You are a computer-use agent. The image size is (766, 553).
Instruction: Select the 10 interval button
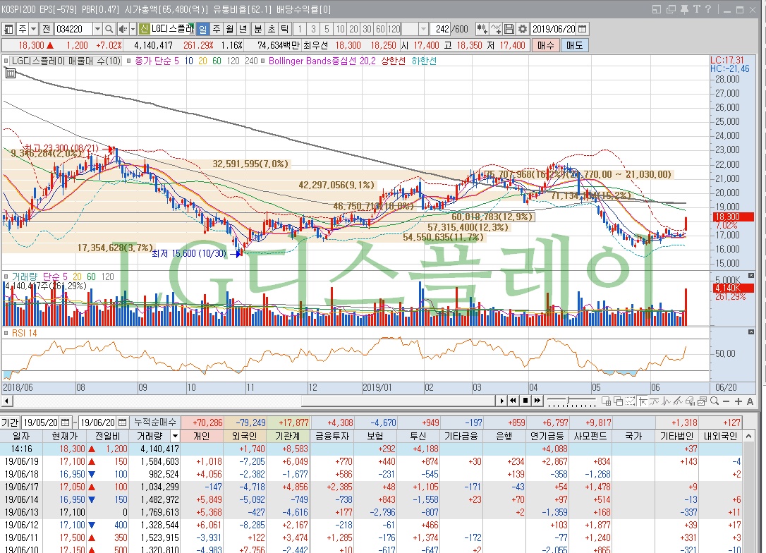pyautogui.click(x=340, y=30)
